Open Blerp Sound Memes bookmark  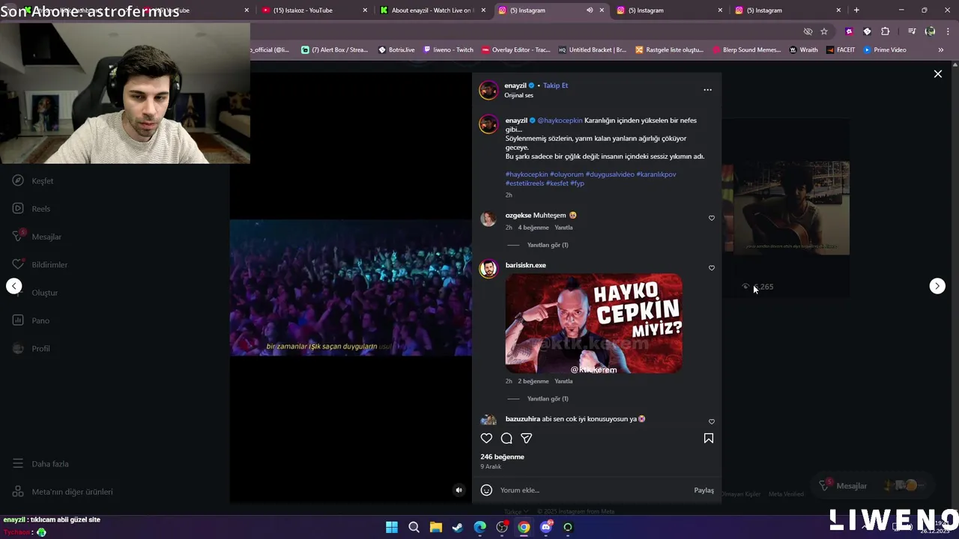745,50
